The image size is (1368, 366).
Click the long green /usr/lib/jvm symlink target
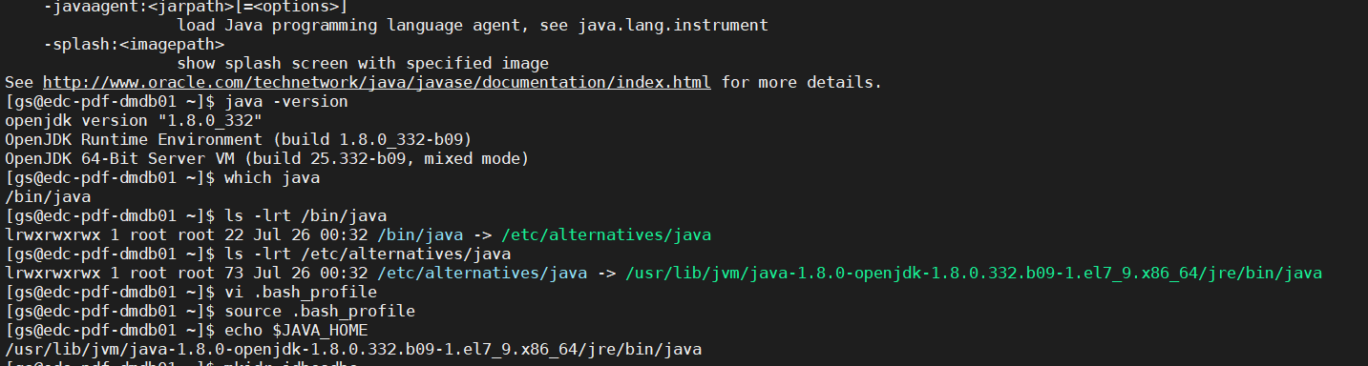coord(974,273)
